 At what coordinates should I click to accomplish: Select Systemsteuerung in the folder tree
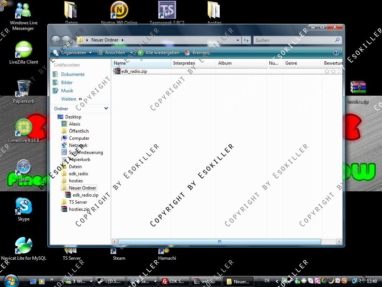(86, 152)
